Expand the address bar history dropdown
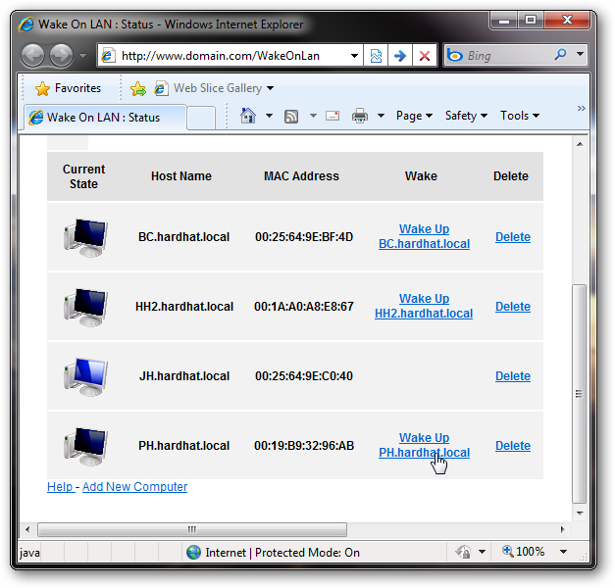The image size is (615, 588). [x=354, y=56]
